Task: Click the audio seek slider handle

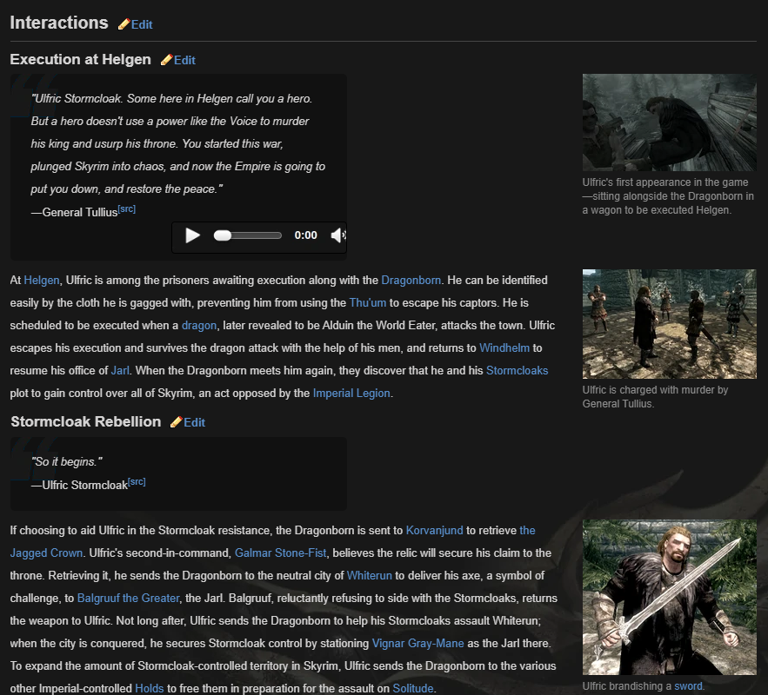Action: point(223,235)
